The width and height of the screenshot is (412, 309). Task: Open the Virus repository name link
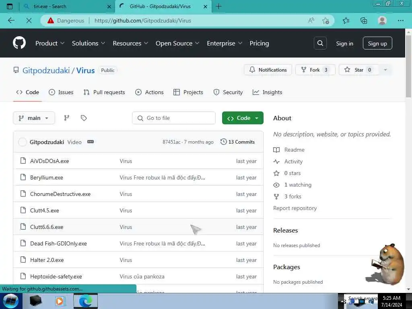(x=85, y=70)
